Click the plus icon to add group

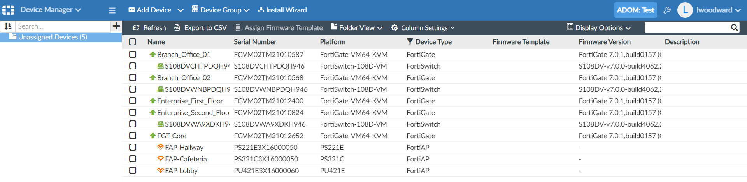[x=116, y=26]
